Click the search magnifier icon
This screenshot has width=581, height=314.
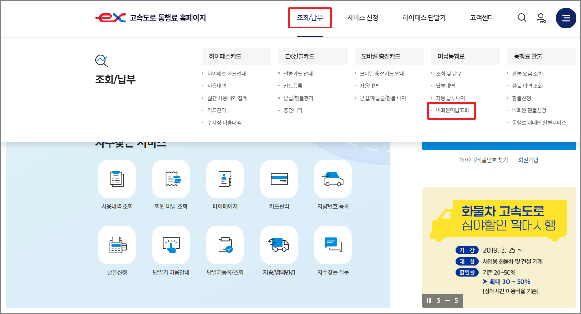point(522,18)
